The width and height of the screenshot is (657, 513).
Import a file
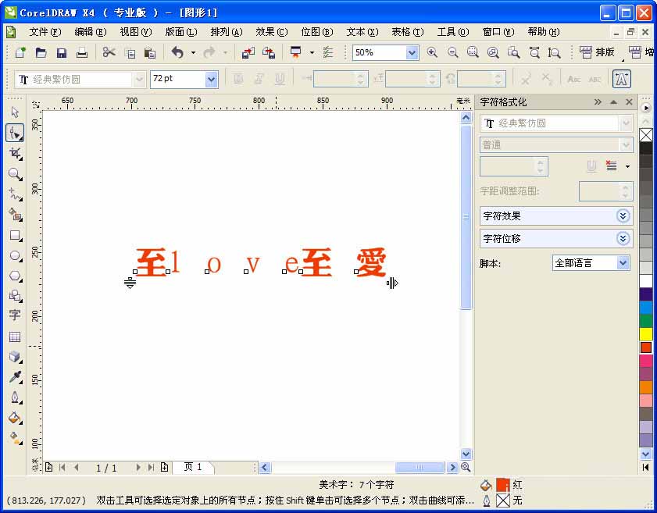248,53
